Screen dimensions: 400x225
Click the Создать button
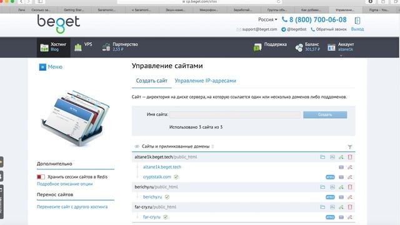click(325, 115)
